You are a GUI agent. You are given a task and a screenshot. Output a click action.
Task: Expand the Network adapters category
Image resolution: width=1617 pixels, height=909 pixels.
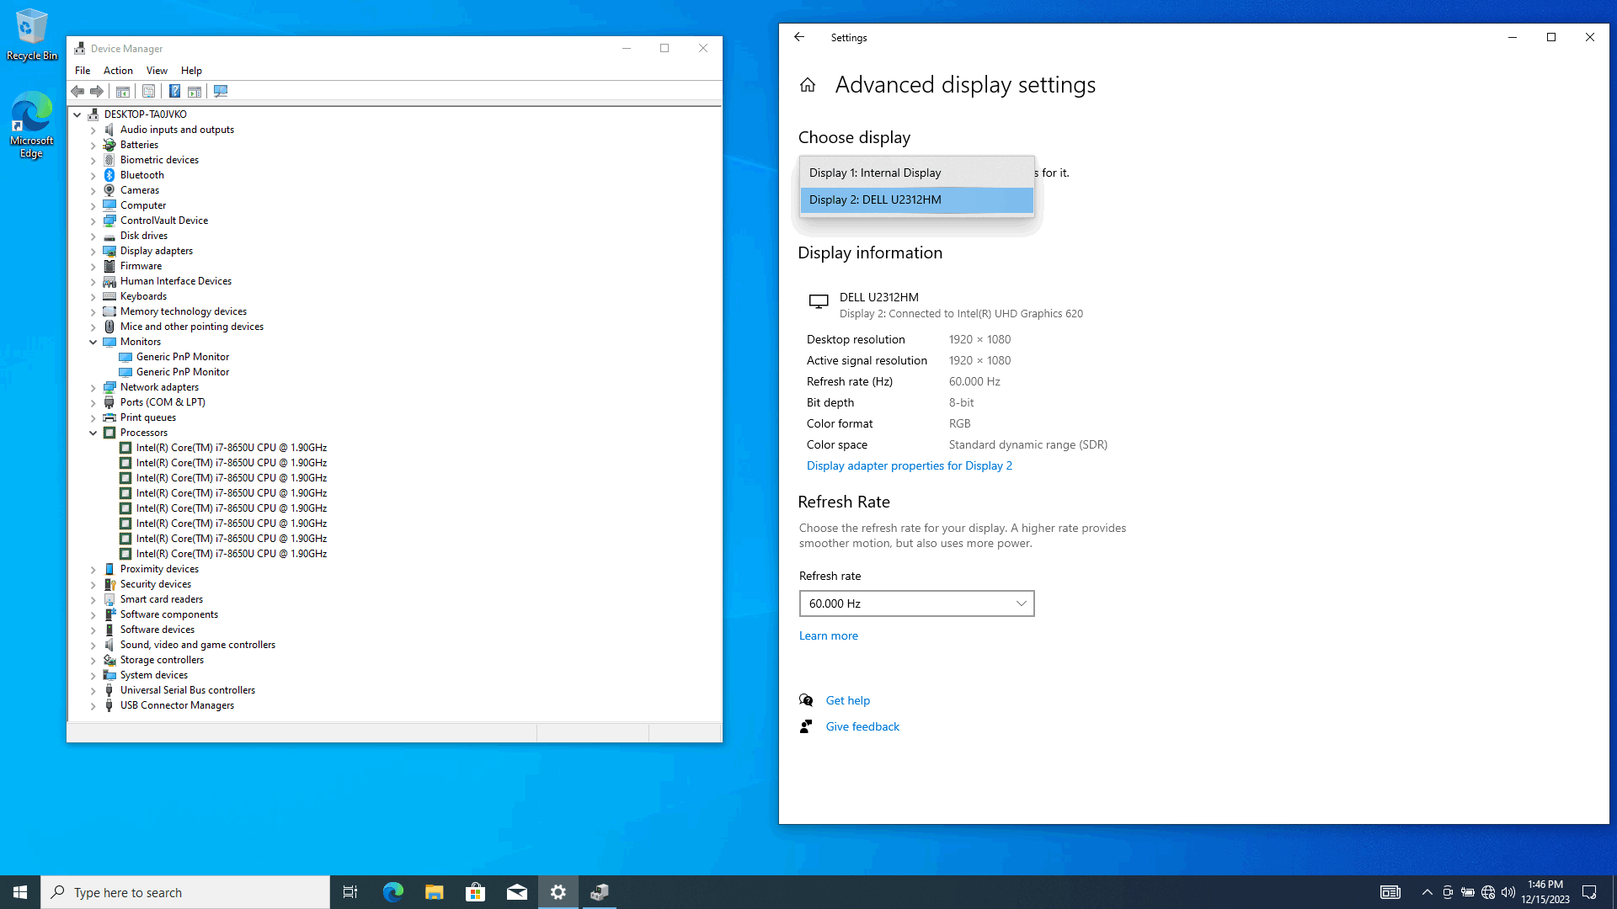point(93,388)
